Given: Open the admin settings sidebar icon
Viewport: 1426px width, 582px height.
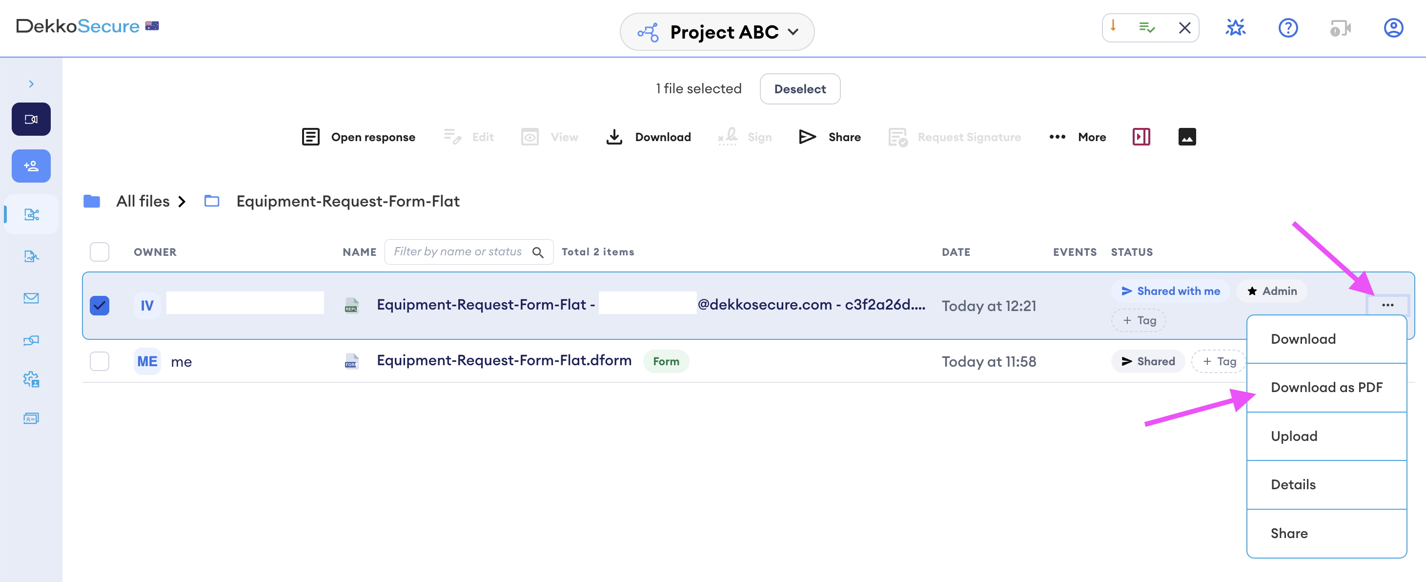Looking at the screenshot, I should click(32, 379).
